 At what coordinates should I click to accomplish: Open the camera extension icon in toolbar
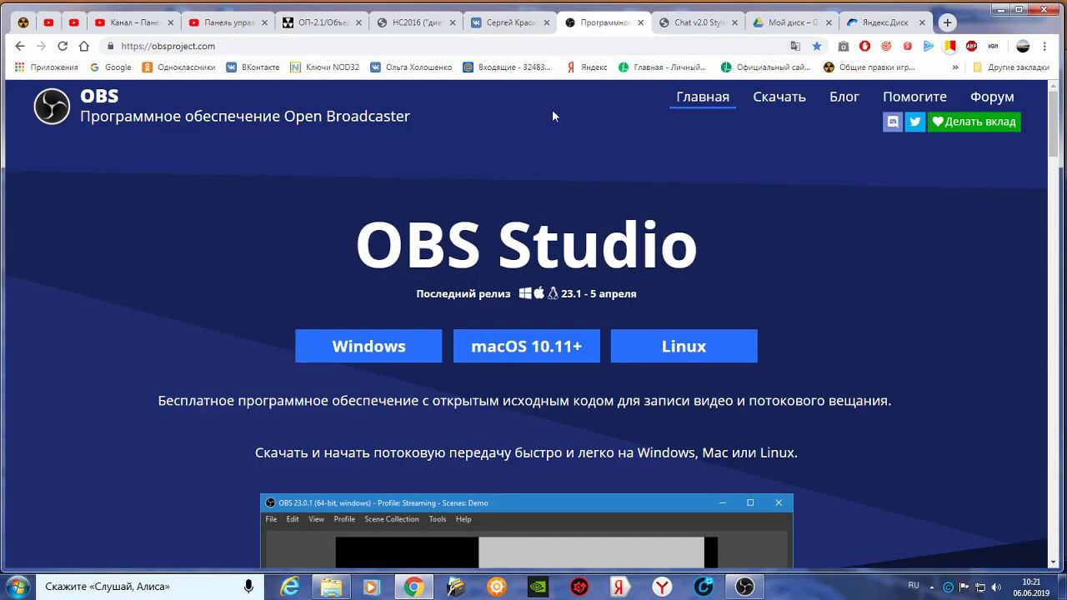(844, 46)
